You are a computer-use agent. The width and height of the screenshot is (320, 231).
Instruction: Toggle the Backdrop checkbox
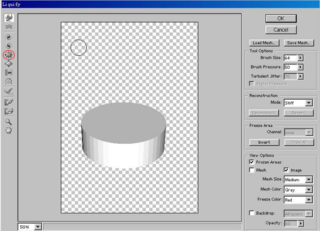click(252, 213)
